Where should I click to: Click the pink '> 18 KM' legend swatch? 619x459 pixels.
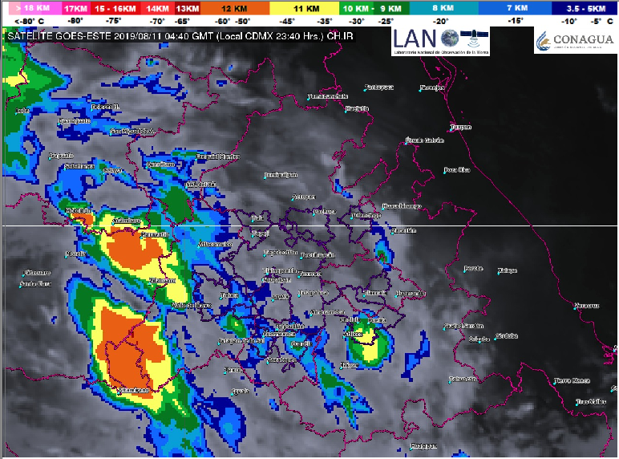point(34,8)
